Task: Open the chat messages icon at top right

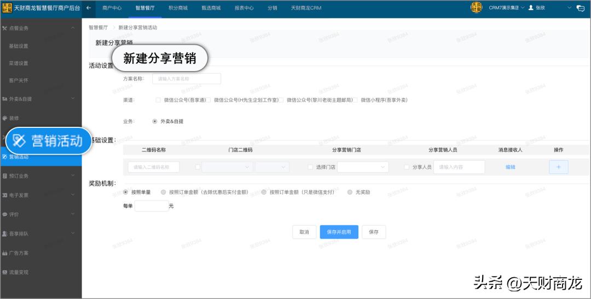Action: (581, 8)
